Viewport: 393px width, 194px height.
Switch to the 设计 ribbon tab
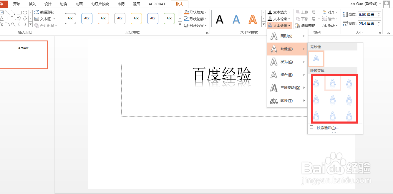[x=48, y=4]
